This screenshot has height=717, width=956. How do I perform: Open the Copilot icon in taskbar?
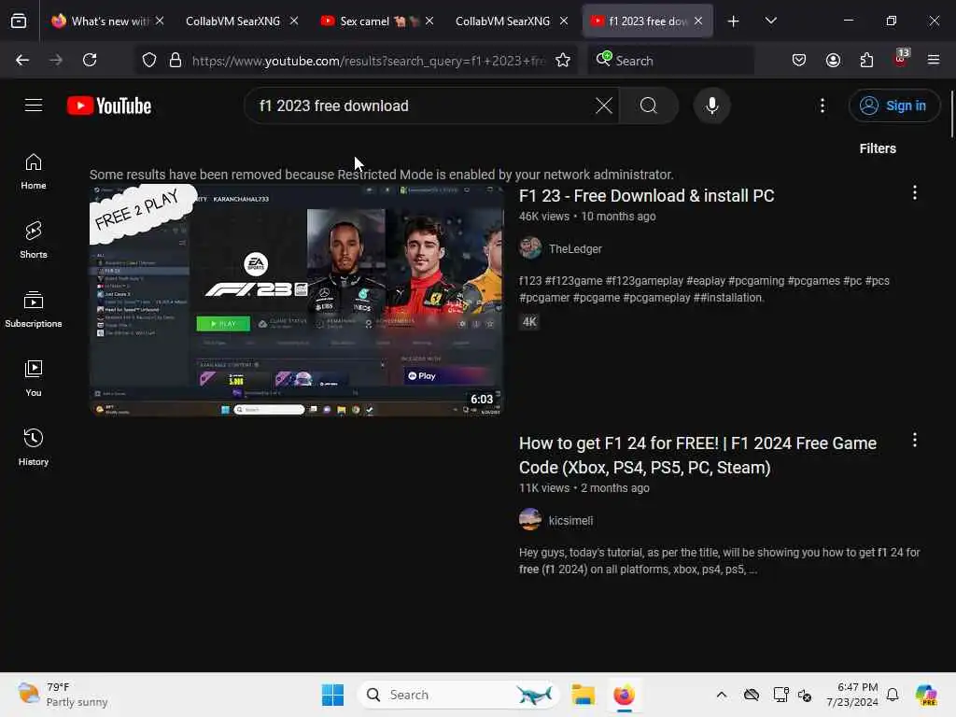(x=926, y=695)
